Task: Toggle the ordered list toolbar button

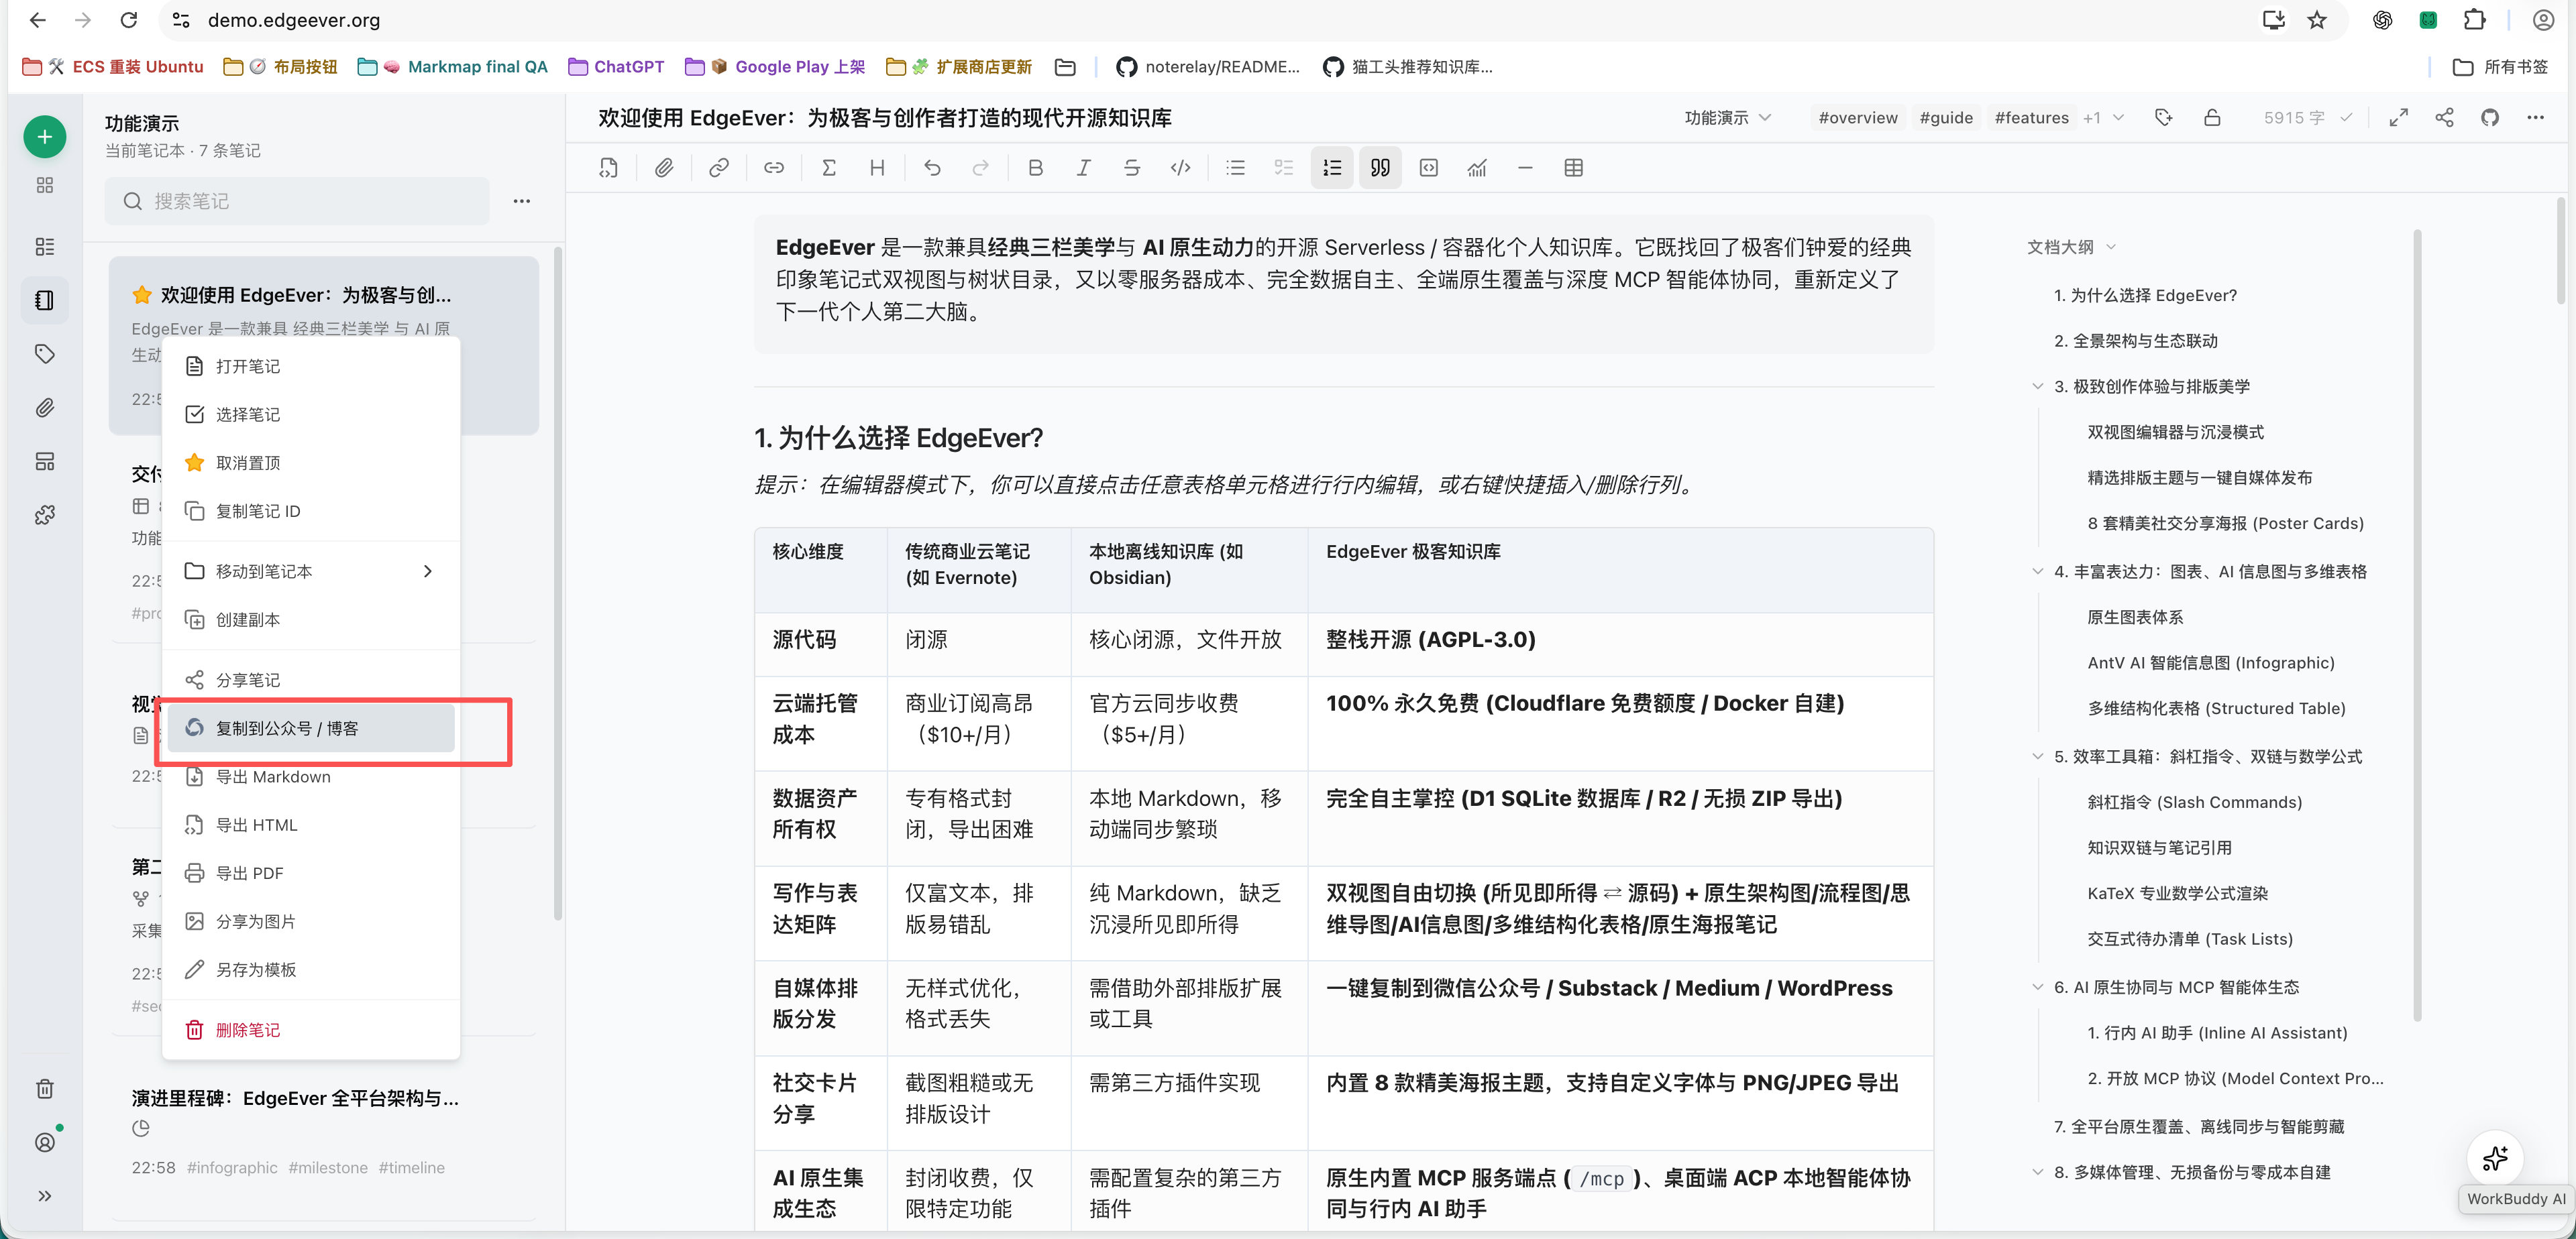Action: point(1332,168)
